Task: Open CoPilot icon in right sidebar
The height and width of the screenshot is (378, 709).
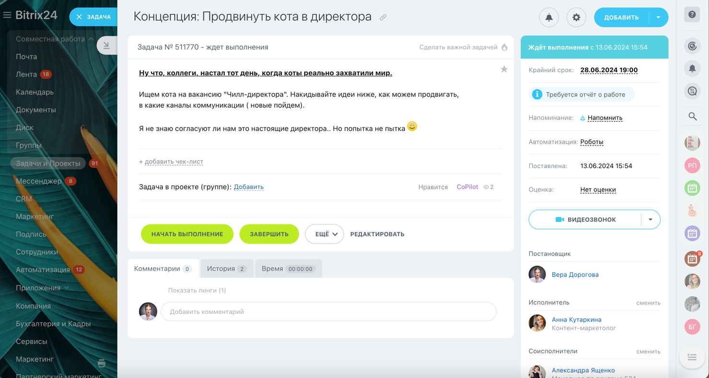Action: point(692,46)
